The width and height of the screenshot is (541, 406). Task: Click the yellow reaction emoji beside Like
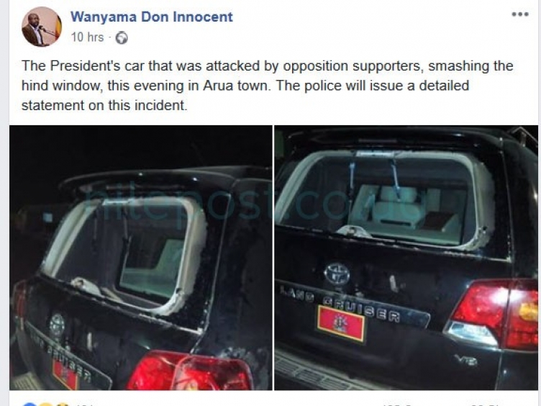(x=46, y=405)
